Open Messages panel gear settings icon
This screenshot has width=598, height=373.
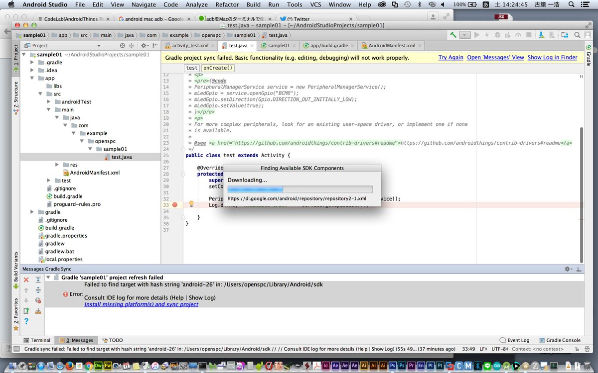point(568,269)
